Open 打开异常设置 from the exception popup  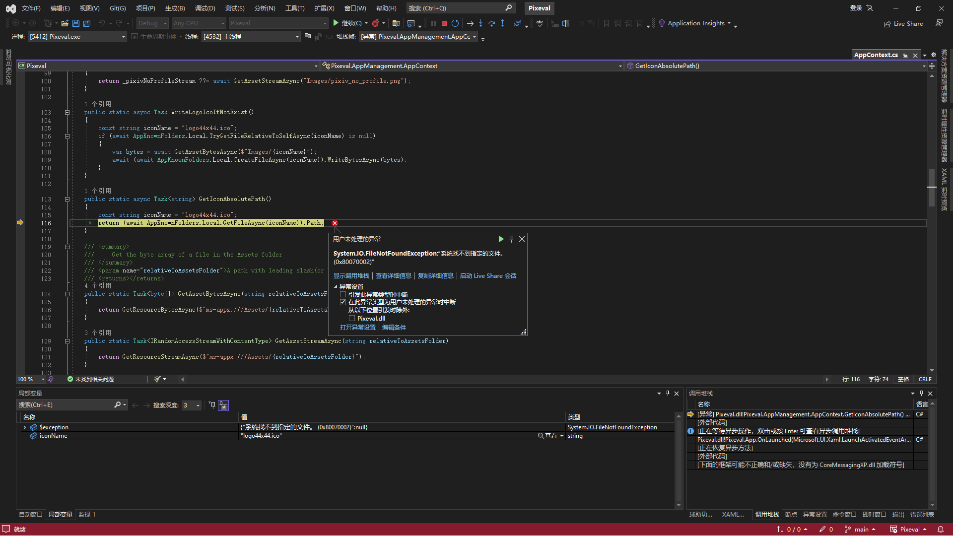point(357,327)
